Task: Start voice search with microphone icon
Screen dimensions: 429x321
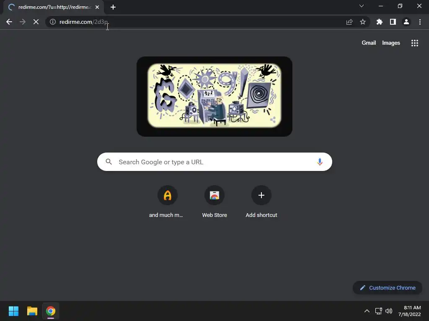Action: 320,162
